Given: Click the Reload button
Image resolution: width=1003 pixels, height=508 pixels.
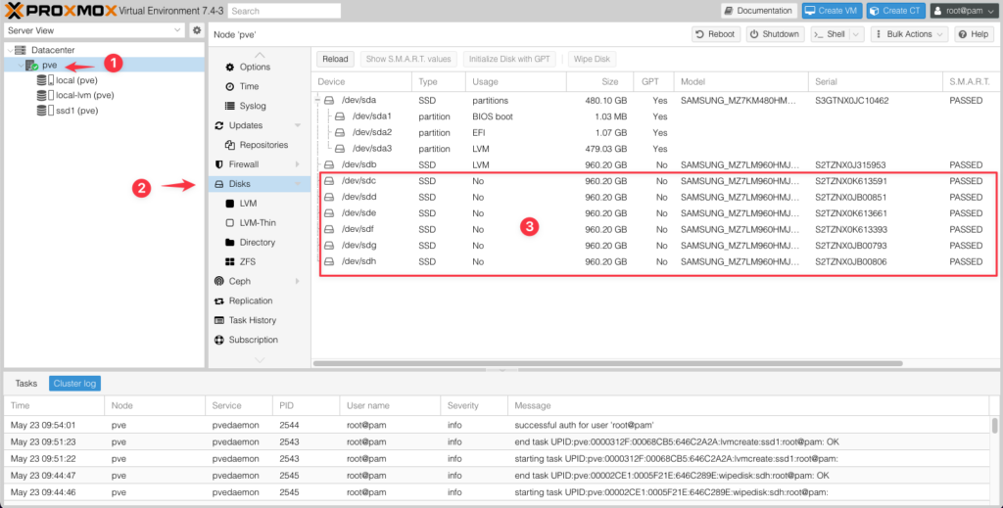Looking at the screenshot, I should (x=335, y=59).
